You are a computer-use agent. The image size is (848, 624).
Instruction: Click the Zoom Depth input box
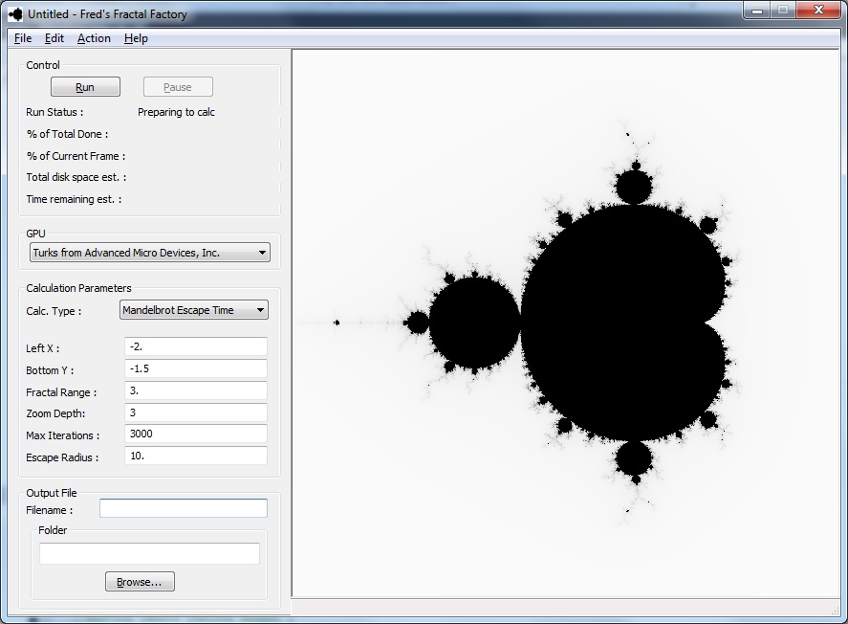[x=196, y=412]
